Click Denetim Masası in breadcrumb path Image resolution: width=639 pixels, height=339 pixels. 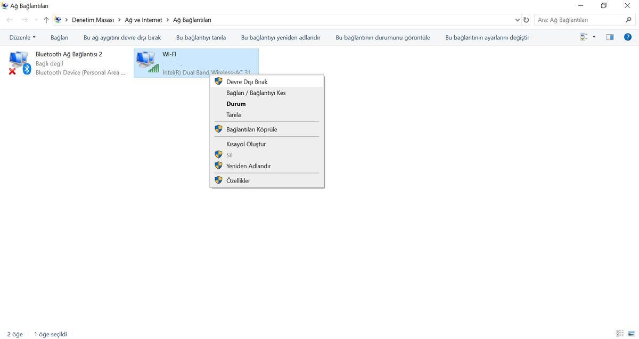pos(93,20)
